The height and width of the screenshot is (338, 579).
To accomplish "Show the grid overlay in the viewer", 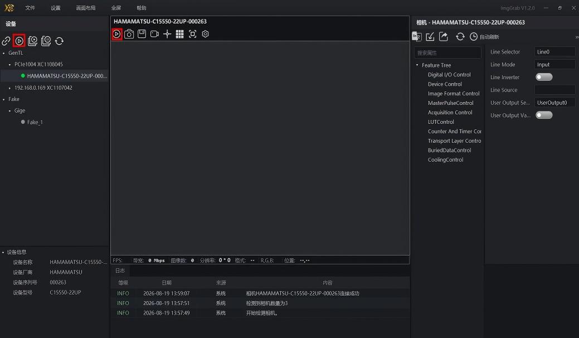I will [180, 34].
